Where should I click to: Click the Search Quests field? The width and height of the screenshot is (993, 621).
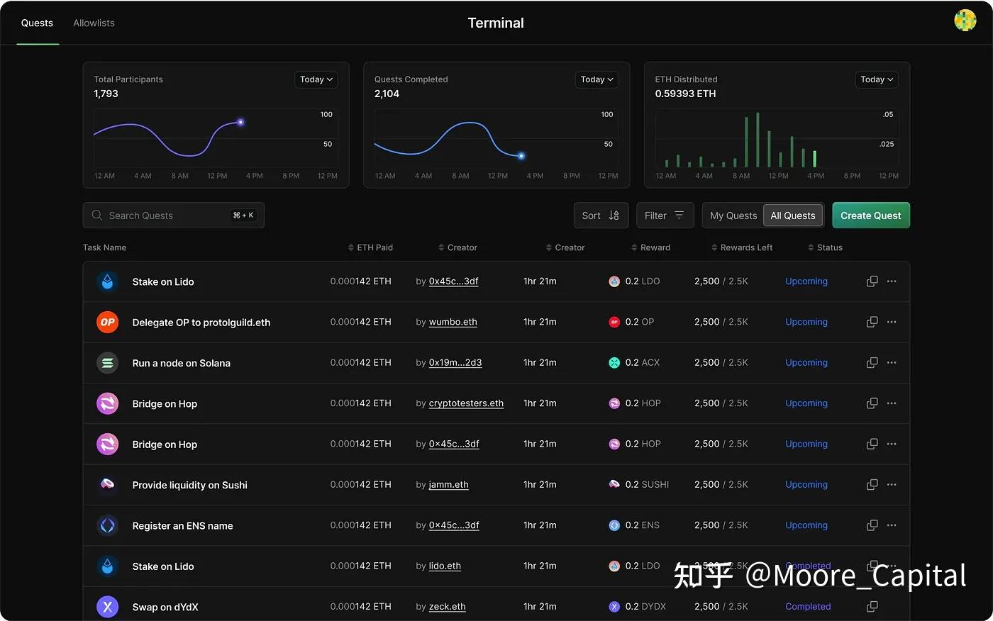click(174, 216)
